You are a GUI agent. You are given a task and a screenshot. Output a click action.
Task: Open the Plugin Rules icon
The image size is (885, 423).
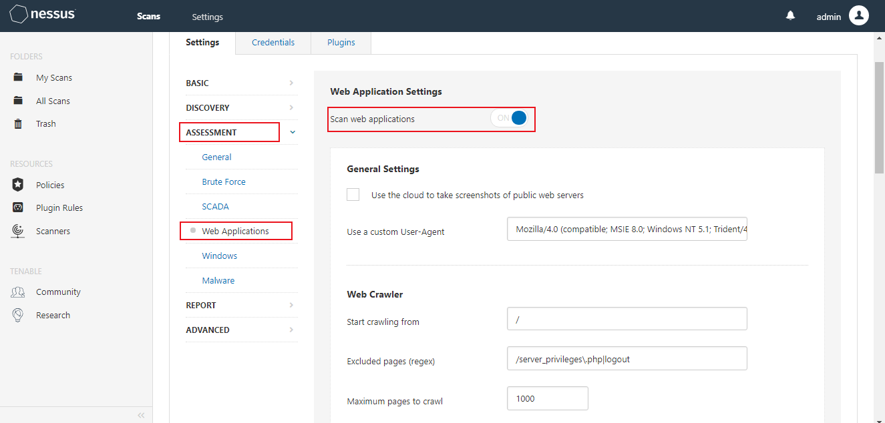(x=19, y=207)
